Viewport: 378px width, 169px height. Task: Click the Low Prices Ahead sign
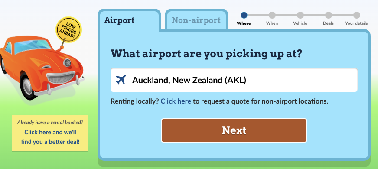[68, 30]
